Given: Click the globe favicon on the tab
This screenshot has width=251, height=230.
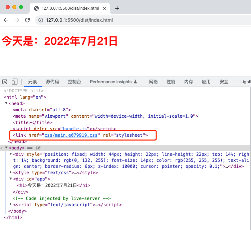Looking at the screenshot, I should pyautogui.click(x=36, y=8).
